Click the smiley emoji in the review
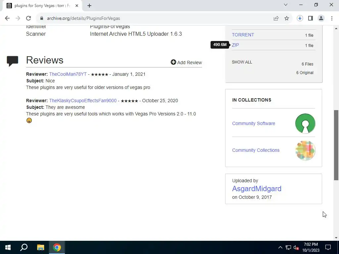Screen dimensions: 339x254 pyautogui.click(x=29, y=120)
